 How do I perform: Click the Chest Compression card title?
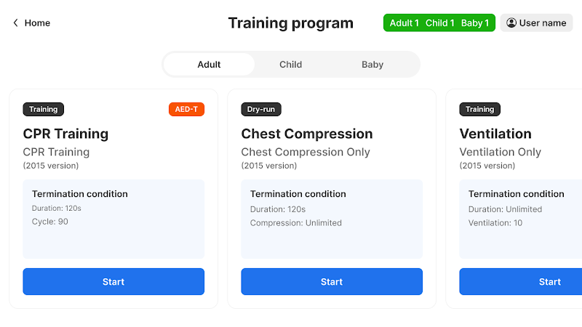pyautogui.click(x=307, y=134)
